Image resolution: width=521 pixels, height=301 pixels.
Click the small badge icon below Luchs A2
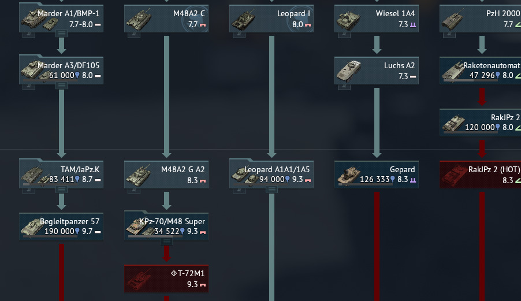[344, 87]
